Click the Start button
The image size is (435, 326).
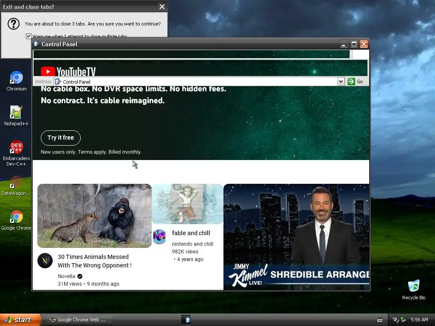(20, 320)
